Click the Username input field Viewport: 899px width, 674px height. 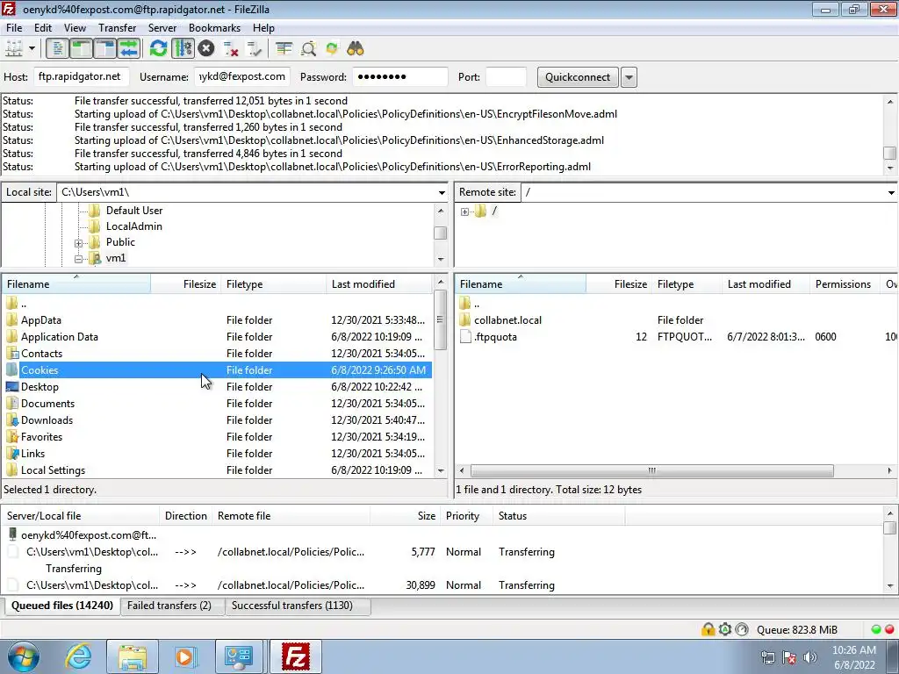click(x=242, y=77)
